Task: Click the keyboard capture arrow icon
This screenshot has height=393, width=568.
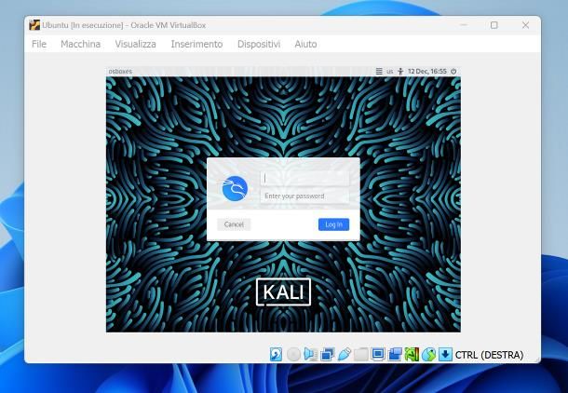Action: tap(445, 354)
